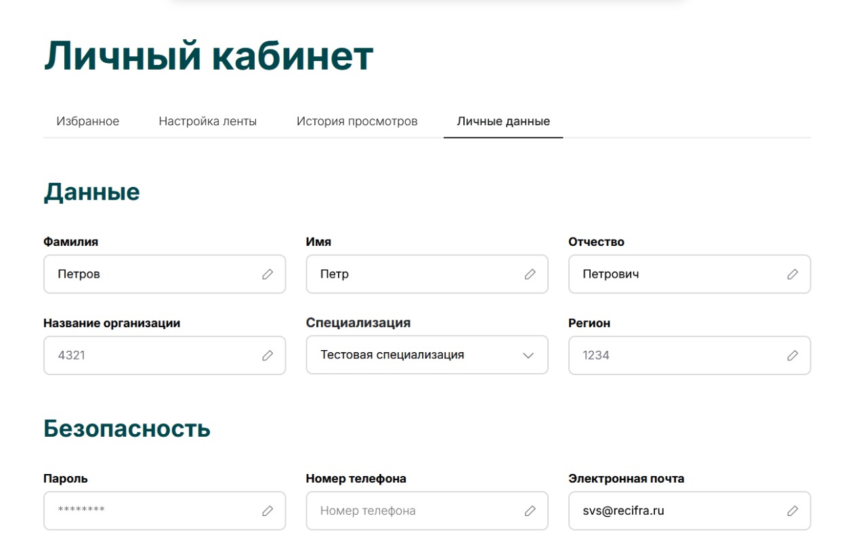This screenshot has height=537, width=867.
Task: Click the edit pencil for Отчество field
Action: 793,274
